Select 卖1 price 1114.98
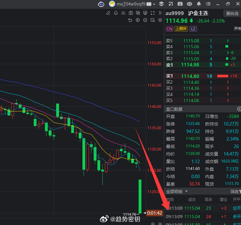 [190, 65]
